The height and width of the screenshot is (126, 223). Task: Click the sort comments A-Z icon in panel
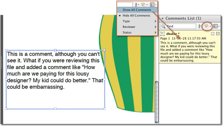pos(200,26)
